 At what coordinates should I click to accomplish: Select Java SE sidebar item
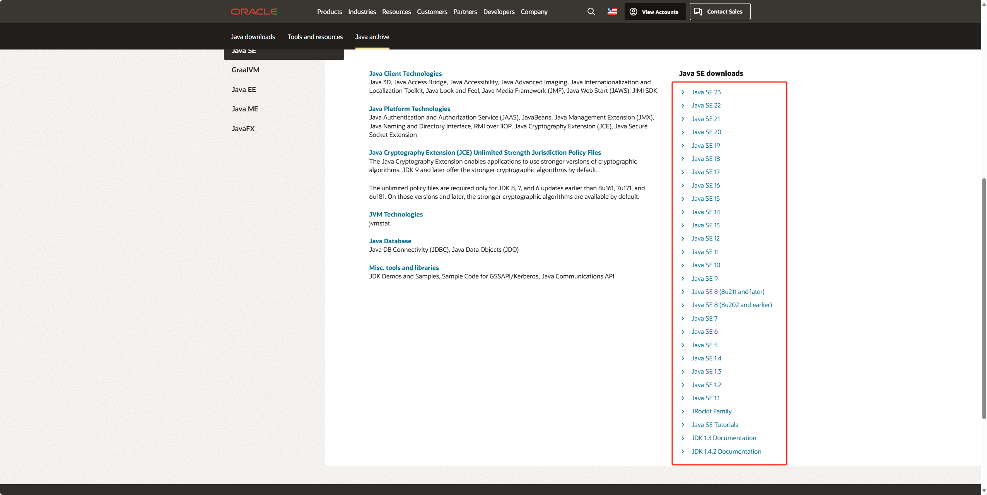pos(284,54)
